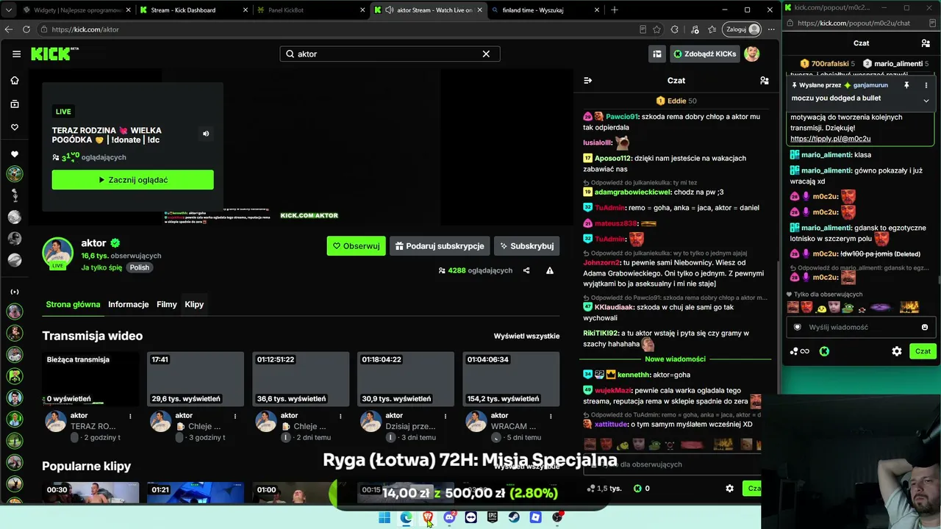Switch to the Informacje tab

point(129,304)
